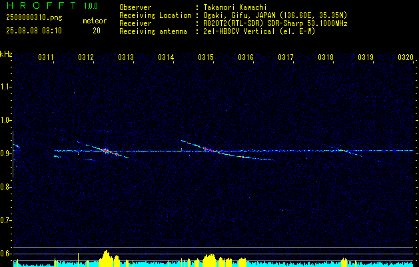Click time marker 0318

(326, 57)
